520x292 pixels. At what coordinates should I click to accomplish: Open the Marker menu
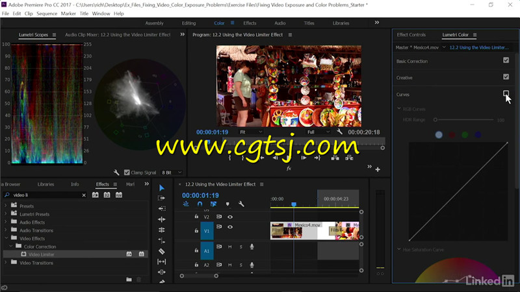pos(68,14)
